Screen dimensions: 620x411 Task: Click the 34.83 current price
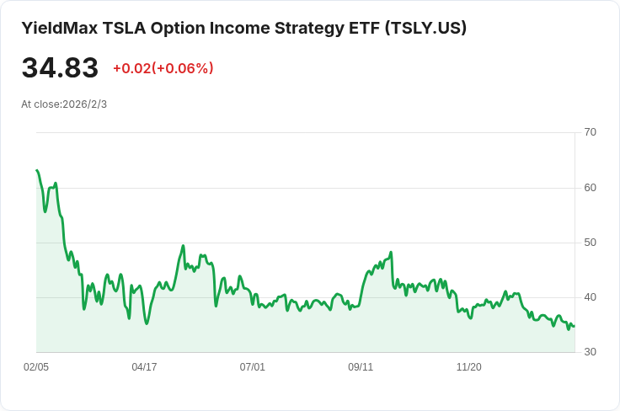point(60,67)
